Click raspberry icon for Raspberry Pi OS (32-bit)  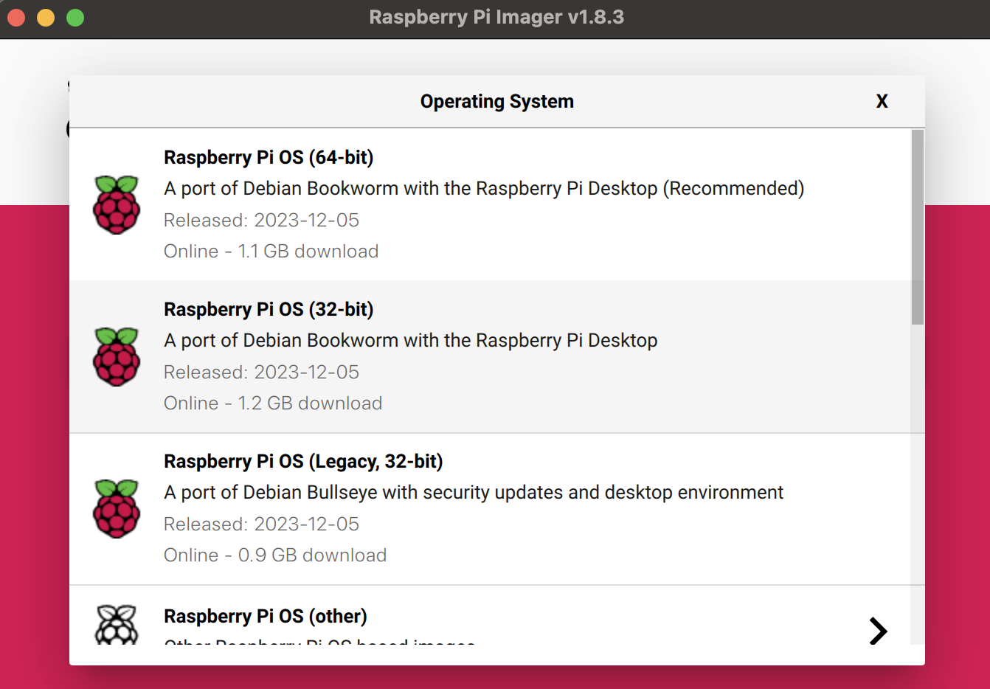[117, 356]
